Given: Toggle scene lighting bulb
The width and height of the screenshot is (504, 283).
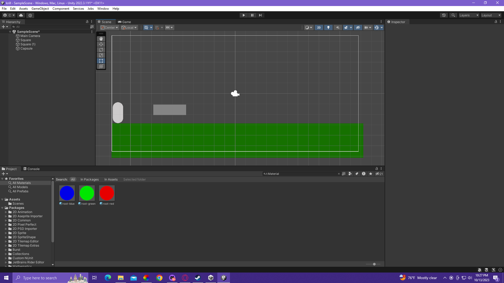Looking at the screenshot, I should [328, 28].
